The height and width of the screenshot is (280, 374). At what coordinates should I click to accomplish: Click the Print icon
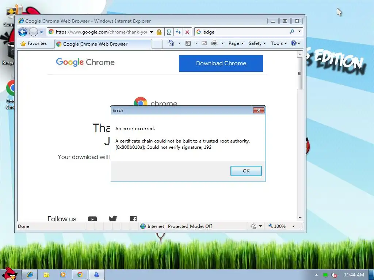pyautogui.click(x=214, y=43)
